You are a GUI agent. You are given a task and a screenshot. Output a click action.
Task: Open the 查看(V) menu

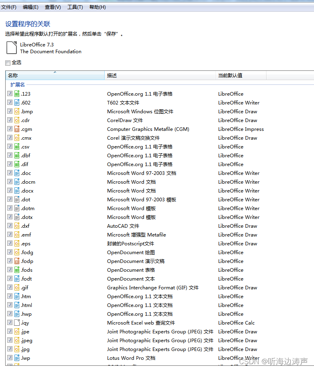(x=53, y=7)
